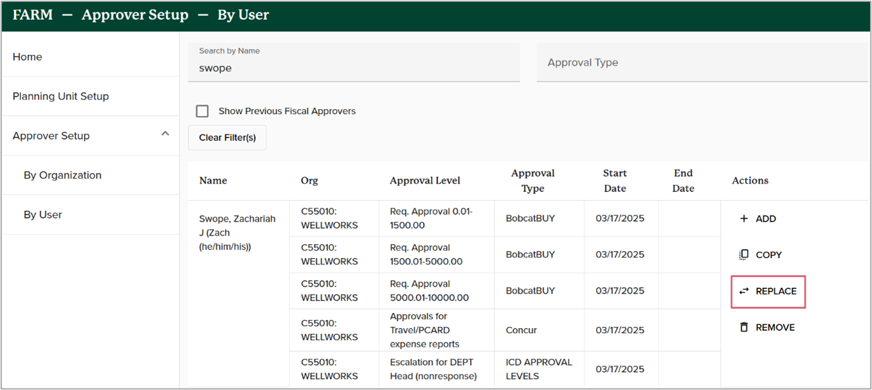
Task: Click the copy icon beside COPY
Action: pos(744,255)
